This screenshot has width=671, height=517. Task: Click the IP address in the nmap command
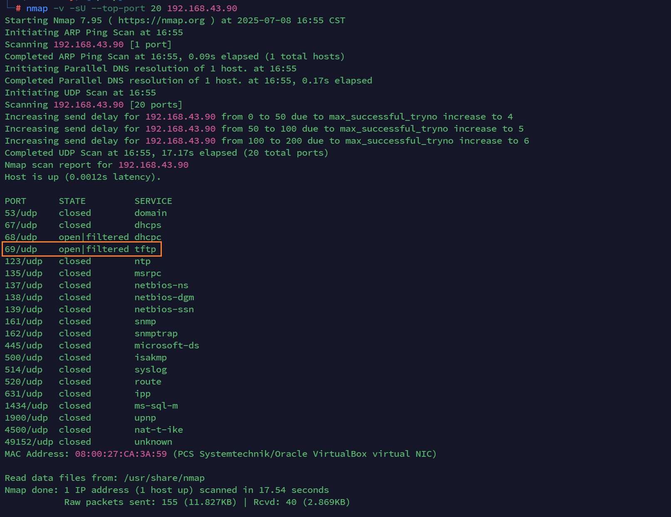[202, 8]
